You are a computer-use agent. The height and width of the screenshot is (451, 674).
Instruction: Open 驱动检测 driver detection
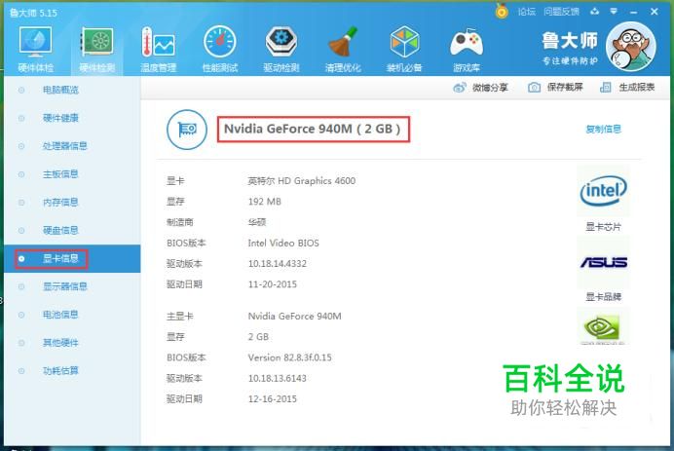pyautogui.click(x=281, y=49)
